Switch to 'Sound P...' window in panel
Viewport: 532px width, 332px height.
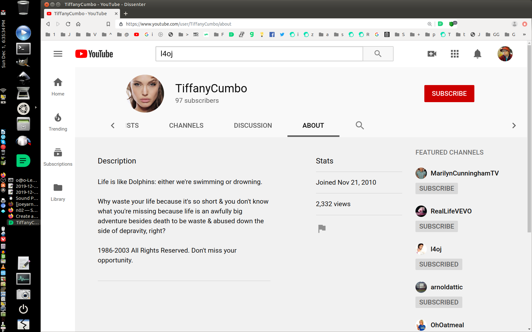[x=23, y=198]
